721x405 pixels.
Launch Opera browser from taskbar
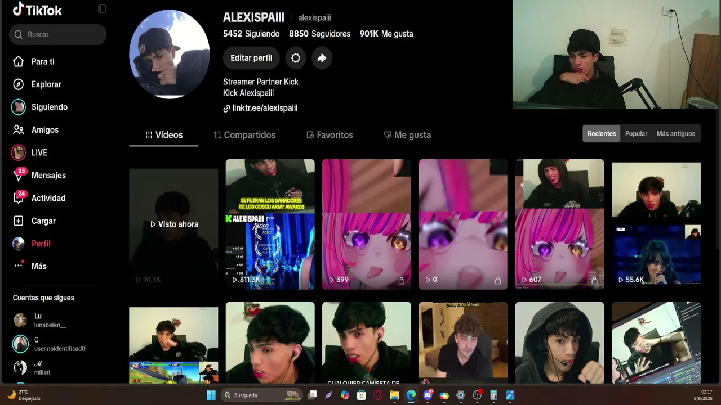click(x=378, y=395)
